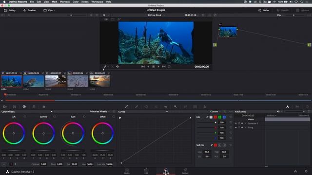The height and width of the screenshot is (175, 312).
Task: Enable red channel in curve Edit
Action: (215, 117)
